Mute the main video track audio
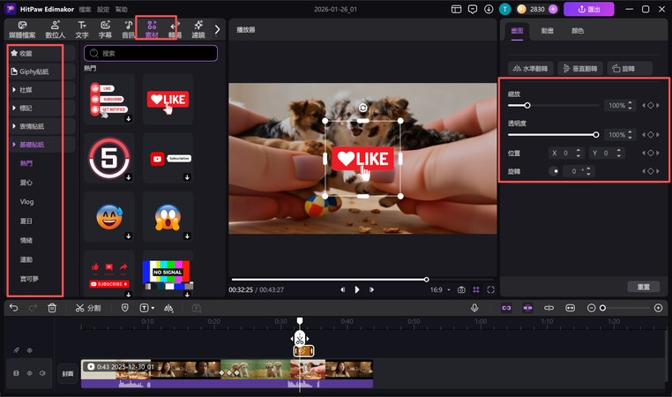Image resolution: width=672 pixels, height=397 pixels. pyautogui.click(x=41, y=373)
